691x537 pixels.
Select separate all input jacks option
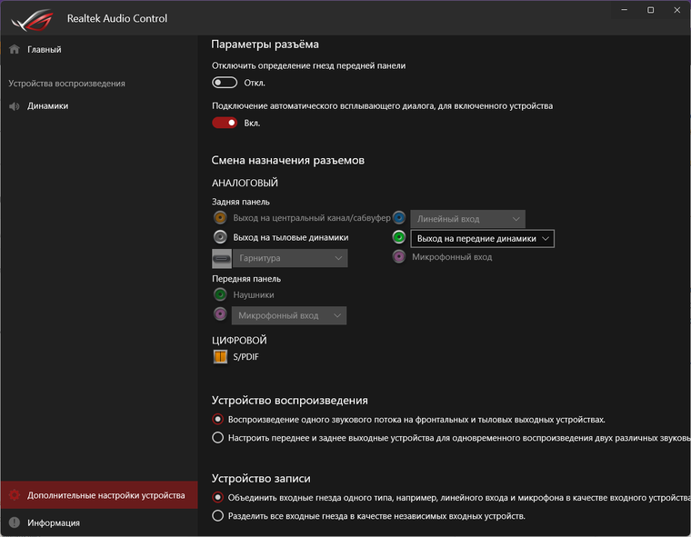(x=217, y=515)
